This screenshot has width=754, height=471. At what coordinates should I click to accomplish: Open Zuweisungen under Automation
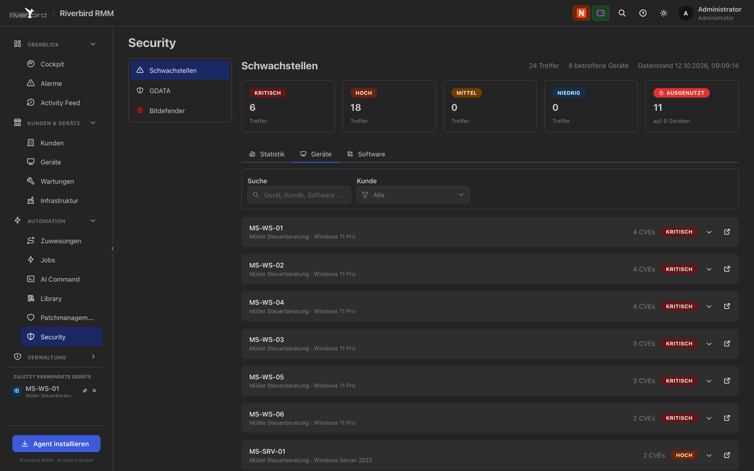pos(62,241)
